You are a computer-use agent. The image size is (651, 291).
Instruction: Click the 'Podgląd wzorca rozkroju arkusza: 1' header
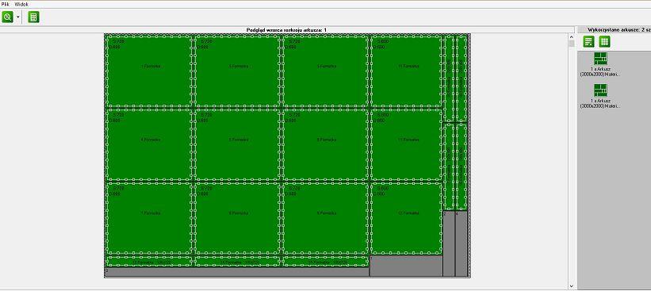(x=286, y=30)
